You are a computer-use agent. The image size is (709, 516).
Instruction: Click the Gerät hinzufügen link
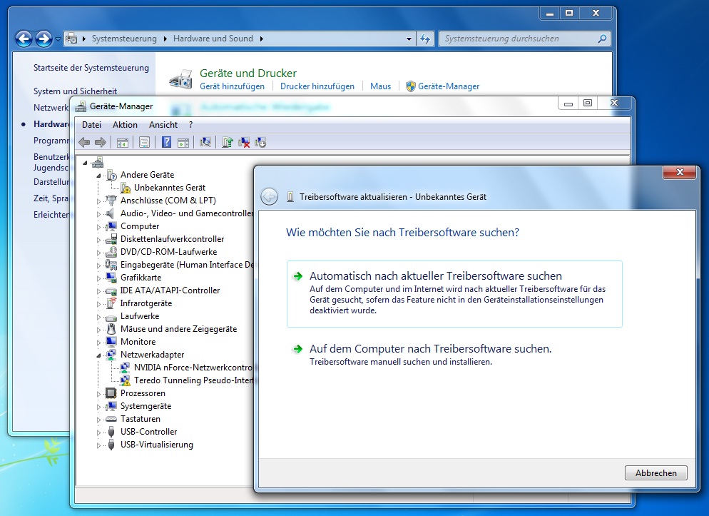point(232,86)
